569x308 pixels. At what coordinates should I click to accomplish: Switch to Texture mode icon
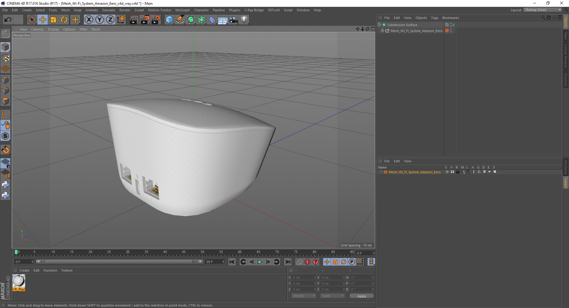6,58
